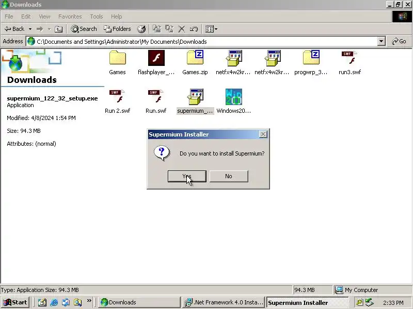Screen dimensions: 413x309
Task: Close the Supermium Installer dialog
Action: pos(263,134)
